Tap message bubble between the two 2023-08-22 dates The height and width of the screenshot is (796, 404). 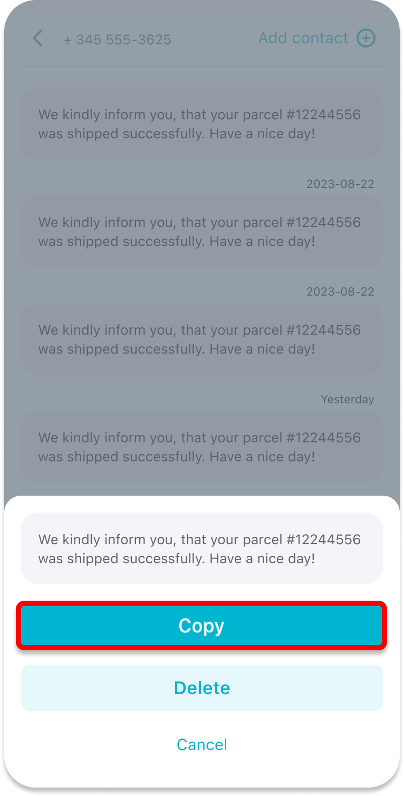(201, 232)
